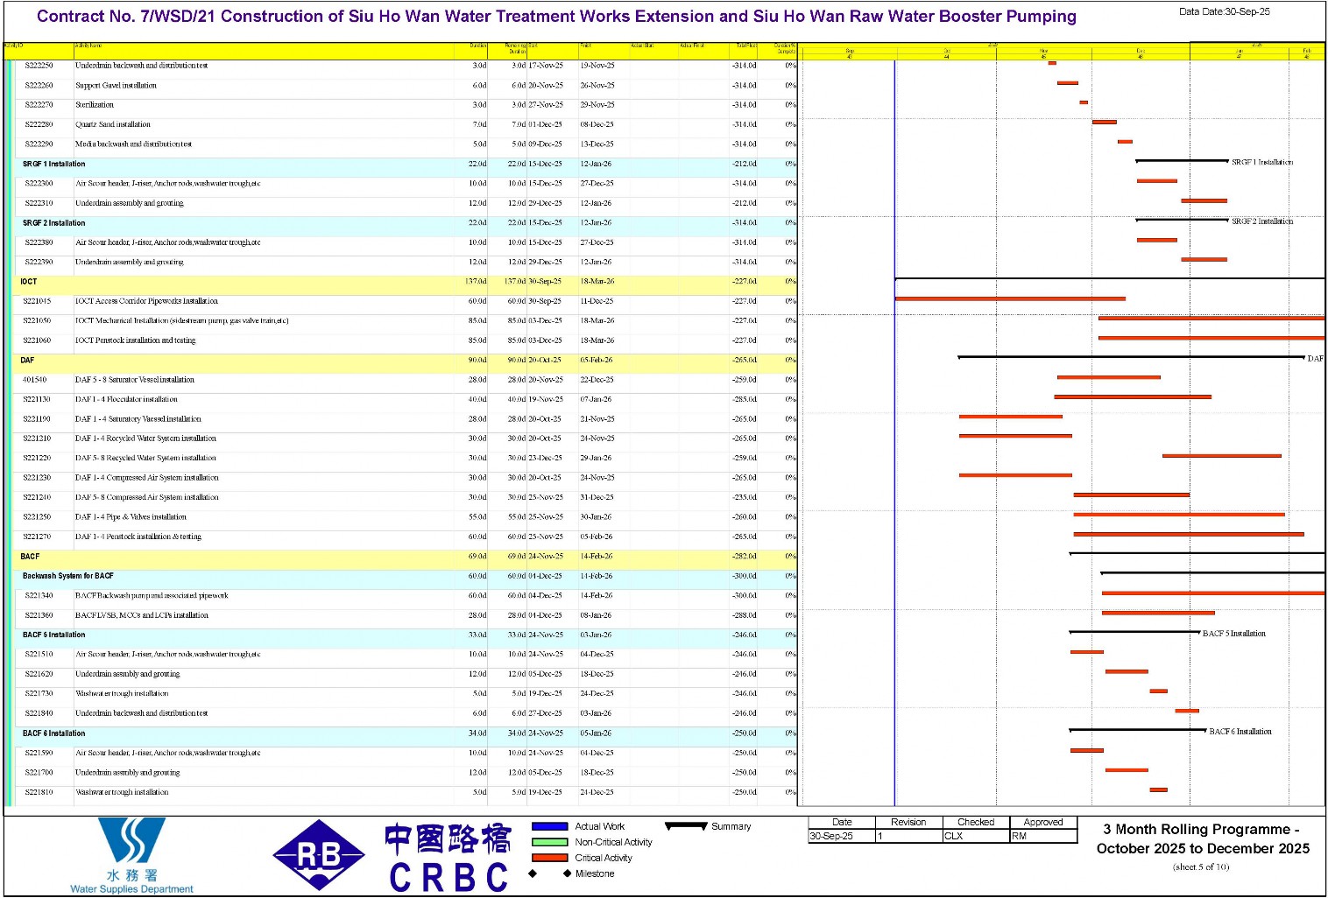Image resolution: width=1328 pixels, height=898 pixels.
Task: Click the Data Date 30-Sep-25 header text
Action: [x=1224, y=12]
